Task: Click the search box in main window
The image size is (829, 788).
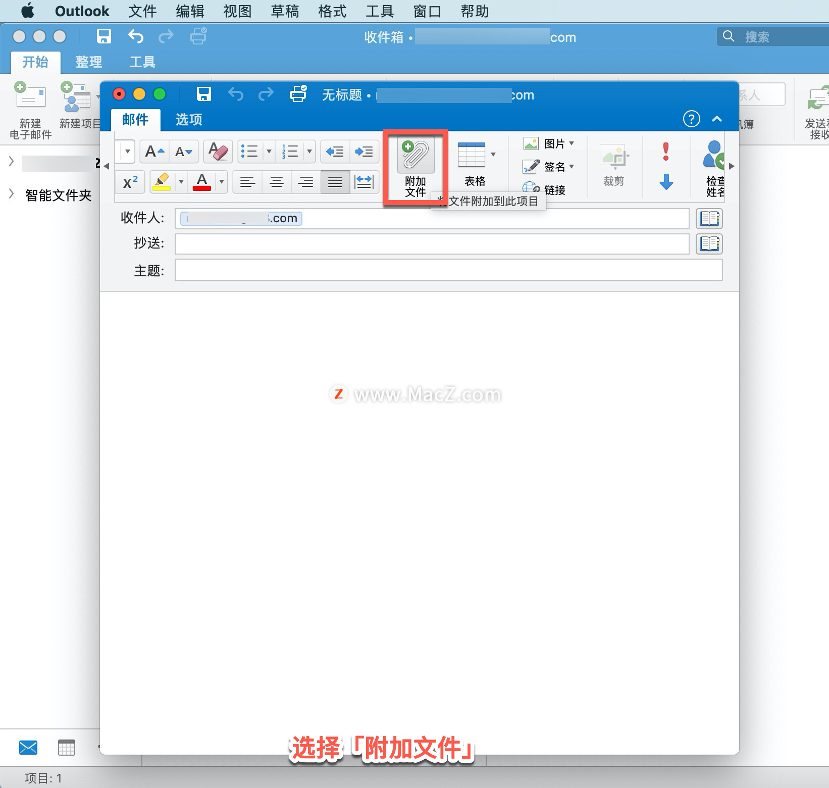Action: pos(772,36)
